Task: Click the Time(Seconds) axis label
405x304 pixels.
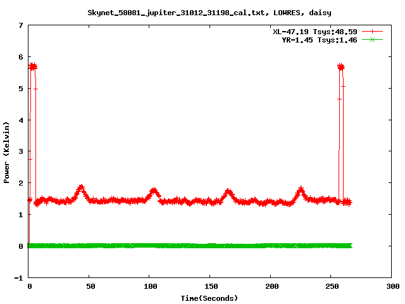Action: [x=209, y=298]
